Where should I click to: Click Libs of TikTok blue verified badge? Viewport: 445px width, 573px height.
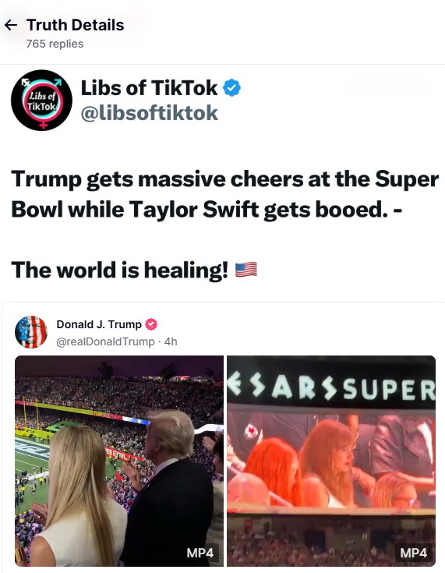231,88
